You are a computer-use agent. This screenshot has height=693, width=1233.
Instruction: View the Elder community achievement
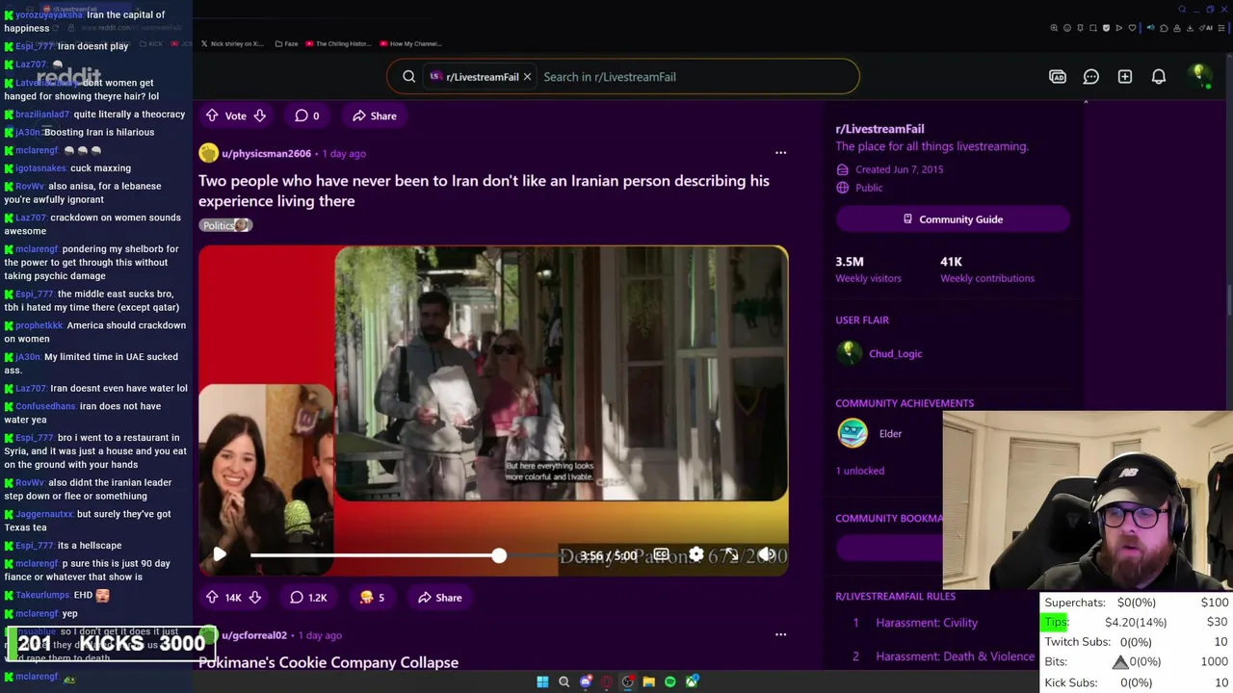click(x=890, y=434)
